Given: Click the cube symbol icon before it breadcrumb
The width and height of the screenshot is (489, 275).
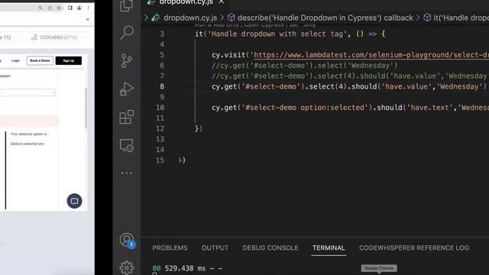Looking at the screenshot, I should click(x=427, y=18).
